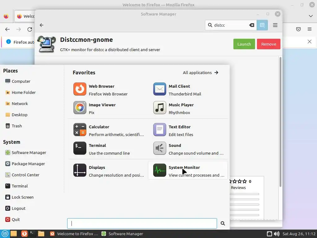Open clock calendar in panel
317x238 pixels.
(299, 234)
